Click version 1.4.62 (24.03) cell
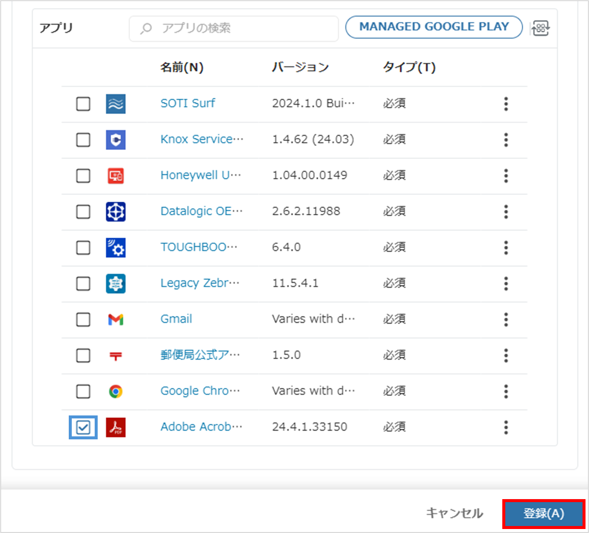 tap(313, 139)
